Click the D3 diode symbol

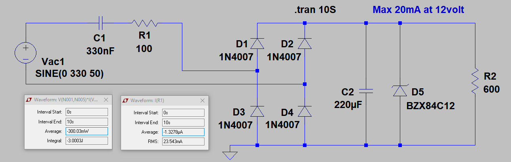click(x=257, y=112)
